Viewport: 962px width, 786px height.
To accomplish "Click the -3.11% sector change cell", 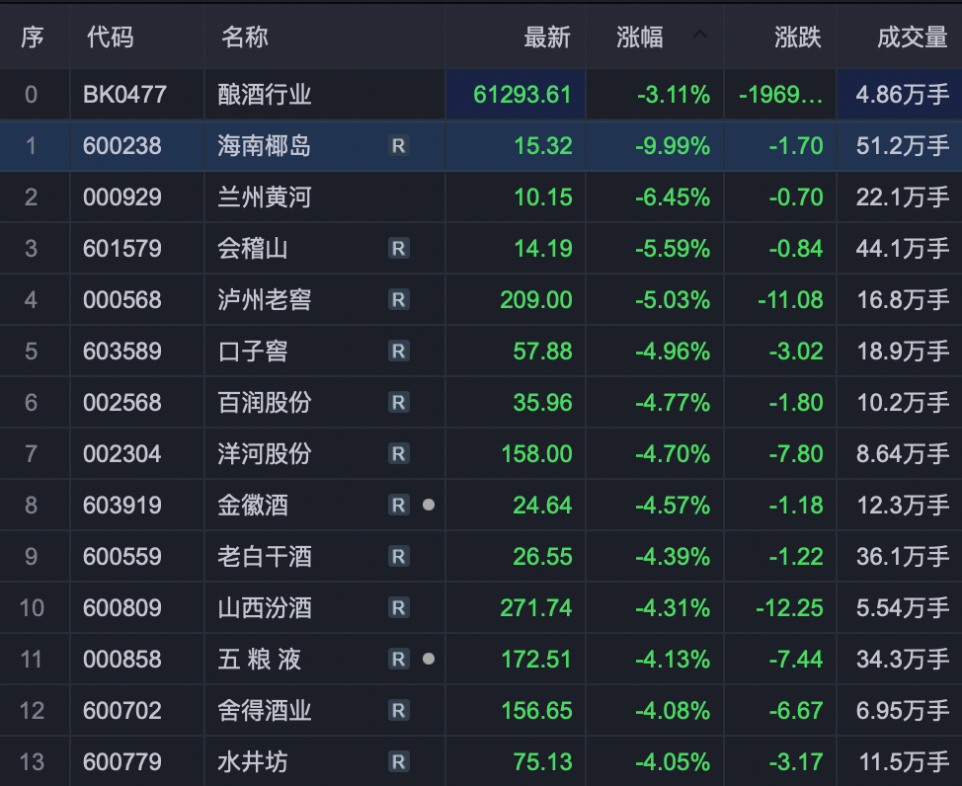I will click(674, 95).
